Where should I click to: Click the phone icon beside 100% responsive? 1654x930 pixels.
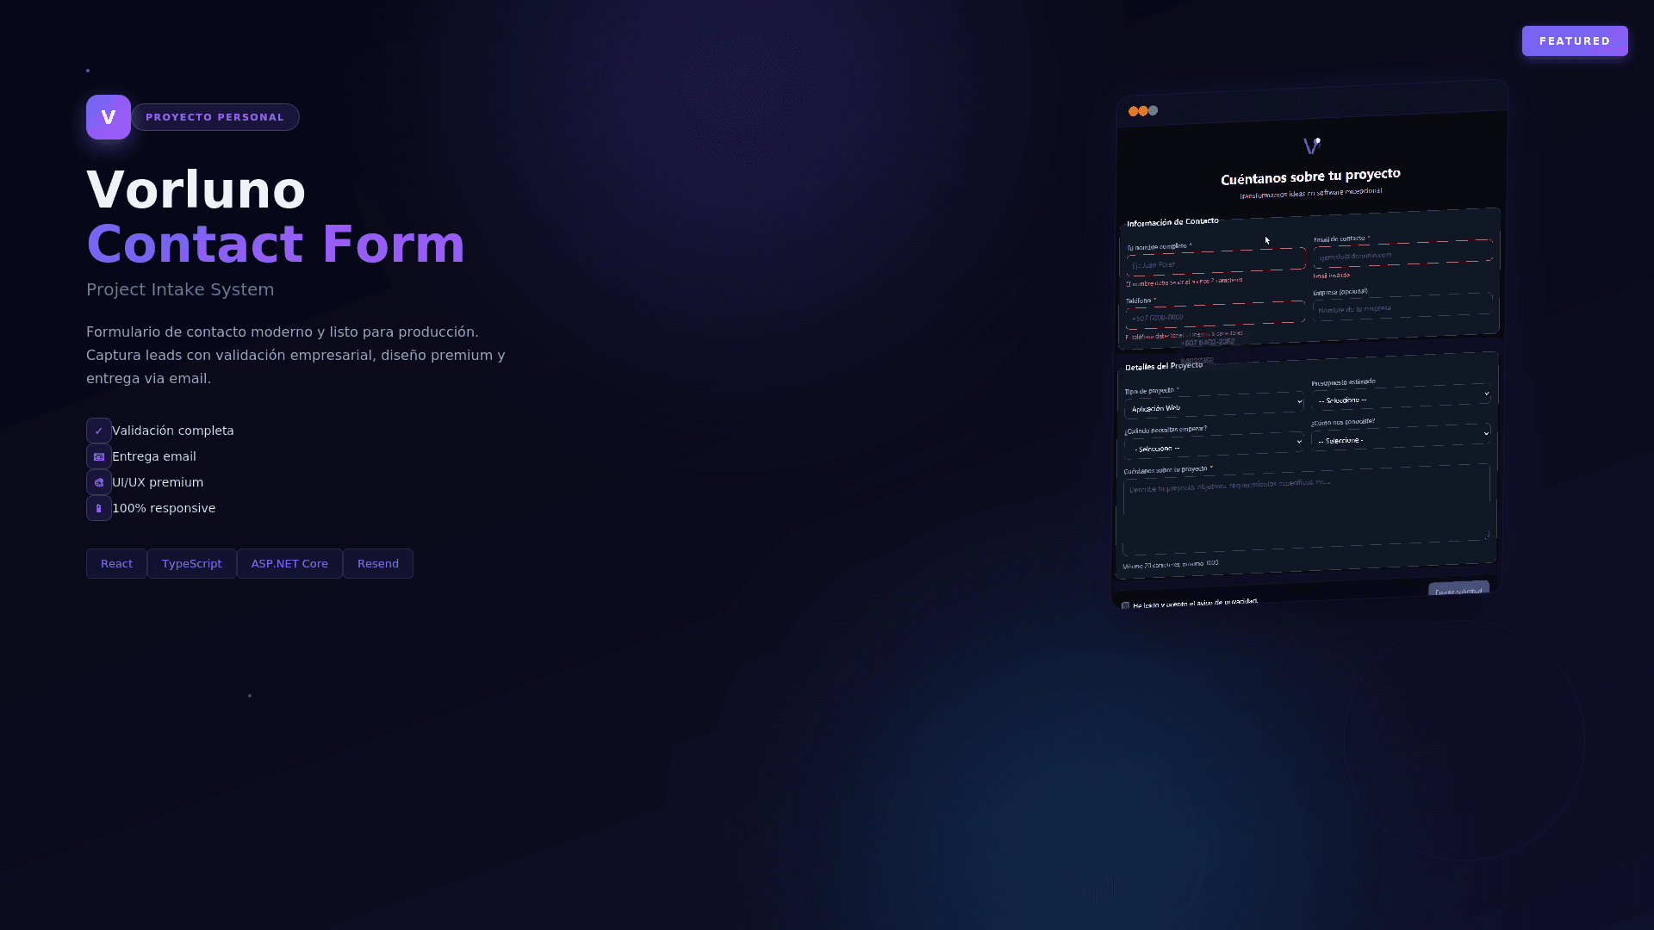click(x=98, y=507)
